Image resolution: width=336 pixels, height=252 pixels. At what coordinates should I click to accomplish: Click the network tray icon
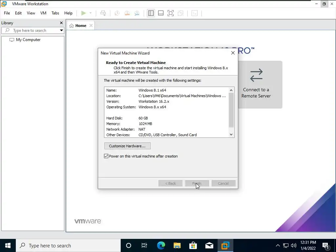coord(286,245)
